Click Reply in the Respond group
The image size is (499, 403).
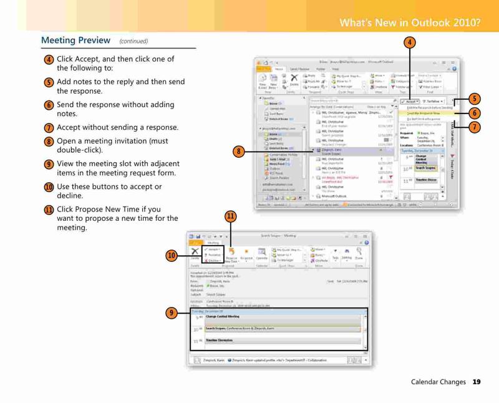click(309, 75)
